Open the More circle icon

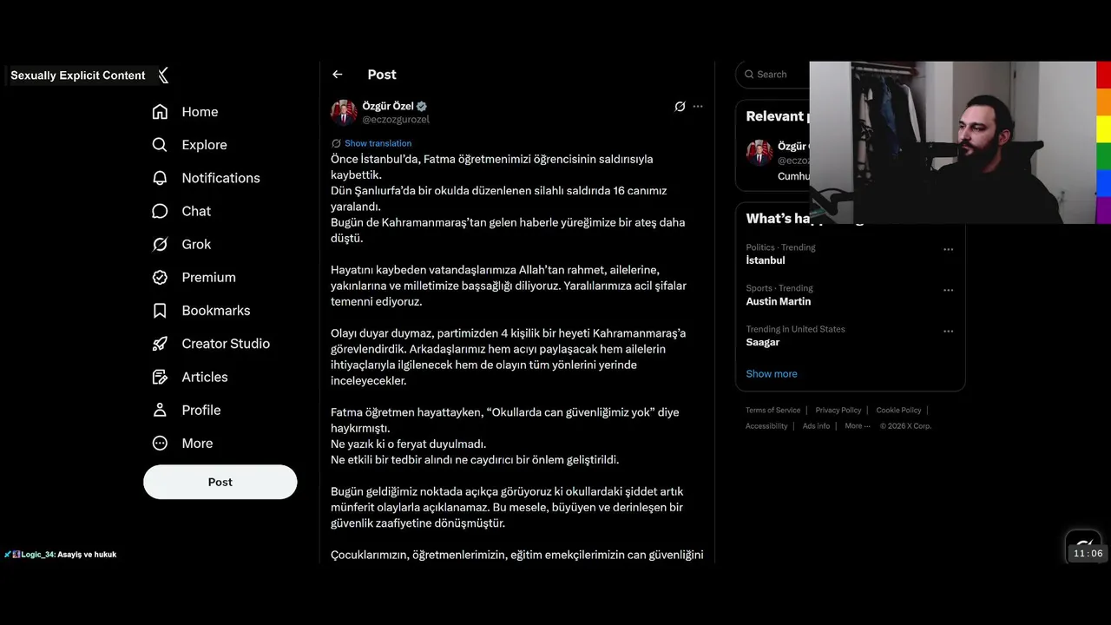tap(160, 443)
